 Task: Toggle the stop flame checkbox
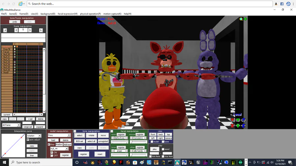click(163, 156)
